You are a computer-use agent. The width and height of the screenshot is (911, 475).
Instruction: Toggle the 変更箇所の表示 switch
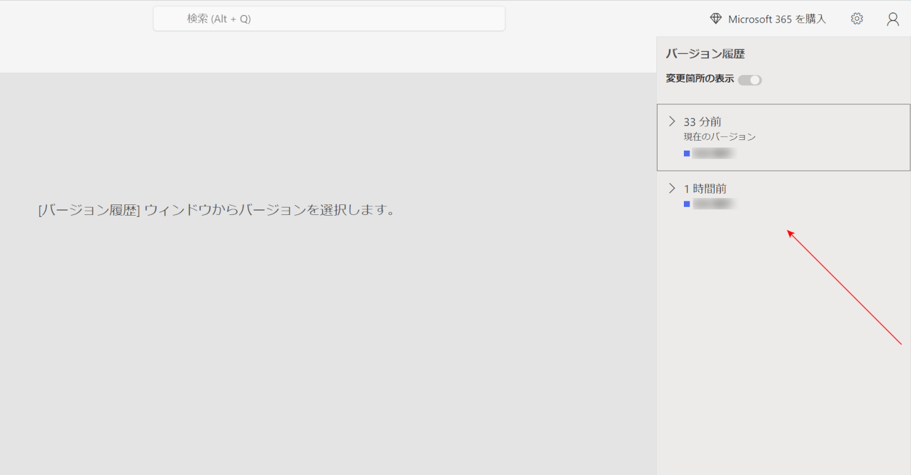tap(750, 80)
